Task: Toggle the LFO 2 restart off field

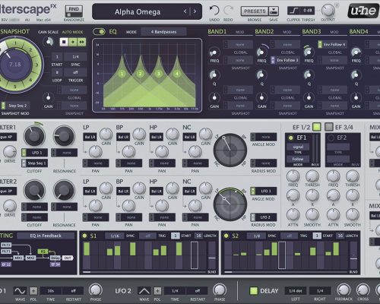Action: 198,291
